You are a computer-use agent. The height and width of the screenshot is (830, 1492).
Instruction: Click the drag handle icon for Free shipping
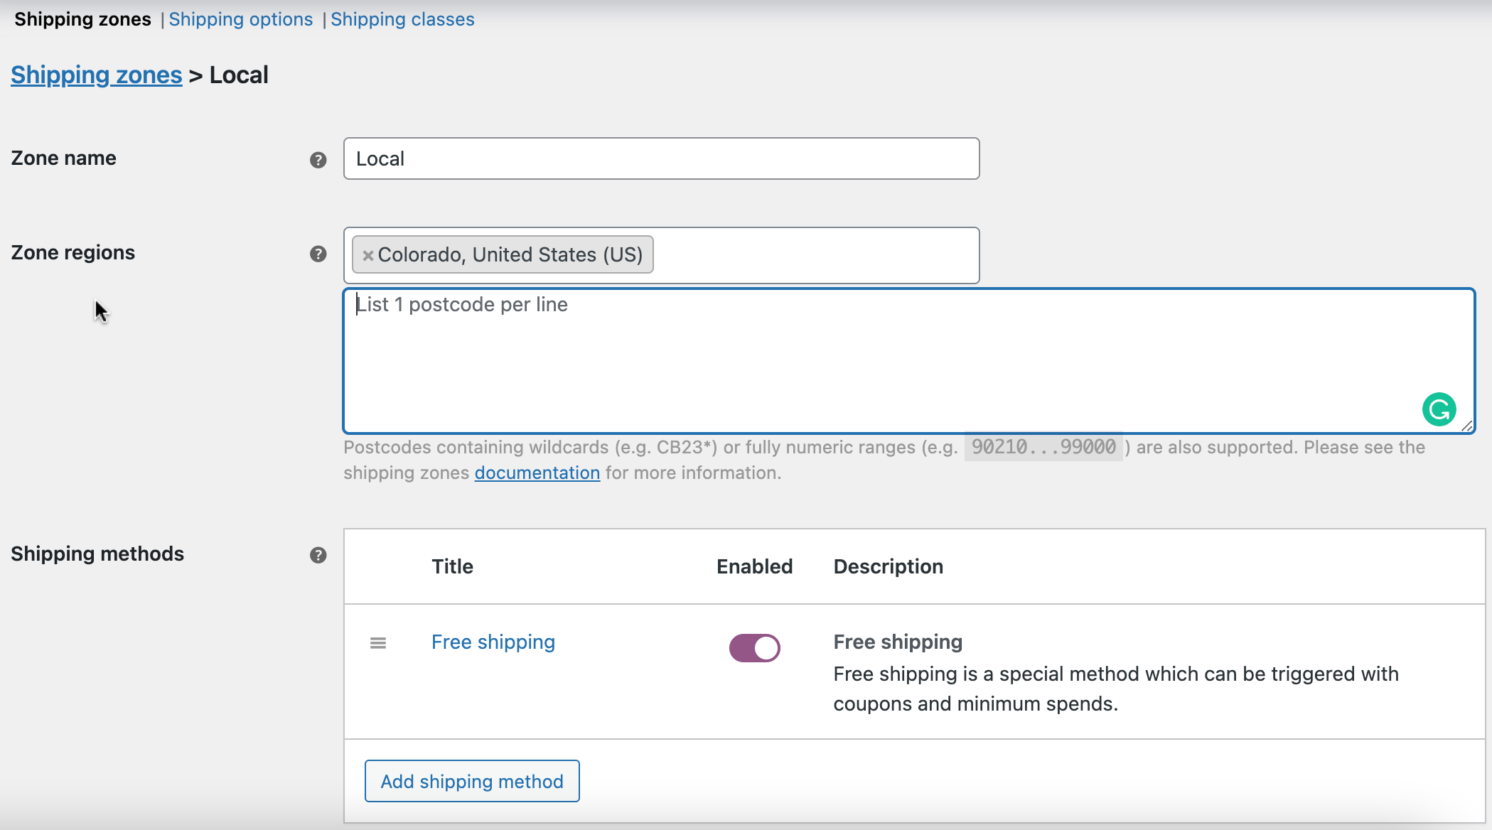coord(377,643)
